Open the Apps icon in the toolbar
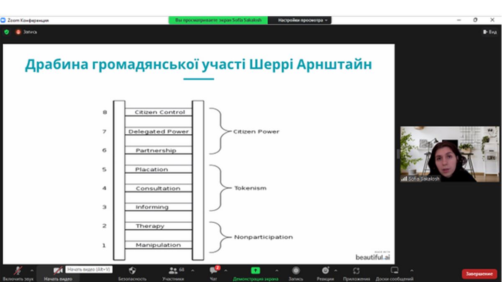Image resolution: width=502 pixels, height=282 pixels. point(356,271)
